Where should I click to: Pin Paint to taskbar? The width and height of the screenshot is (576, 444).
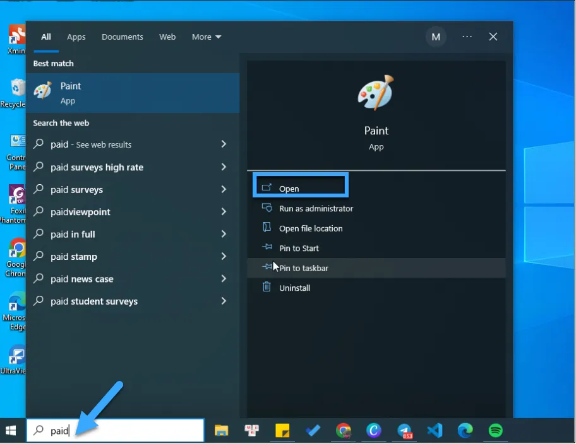point(376,268)
